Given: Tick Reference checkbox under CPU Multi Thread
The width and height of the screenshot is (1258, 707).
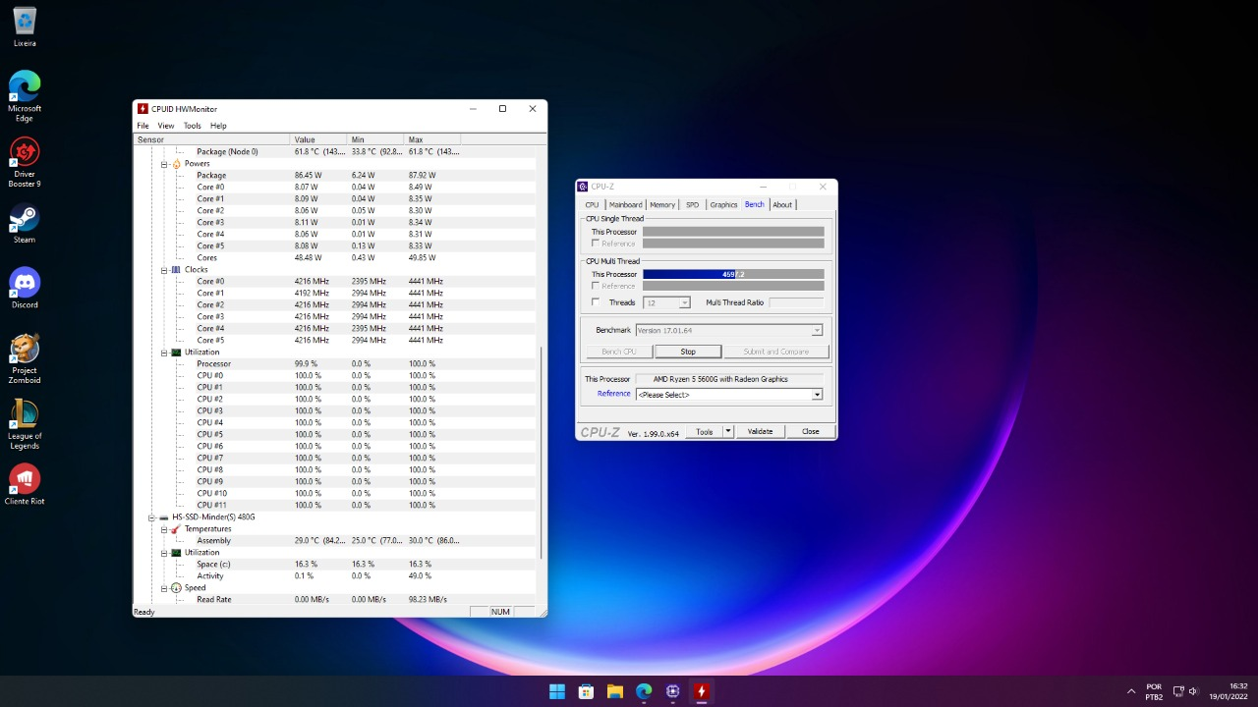Looking at the screenshot, I should tap(596, 286).
